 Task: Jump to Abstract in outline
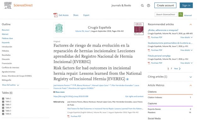(x=5, y=34)
